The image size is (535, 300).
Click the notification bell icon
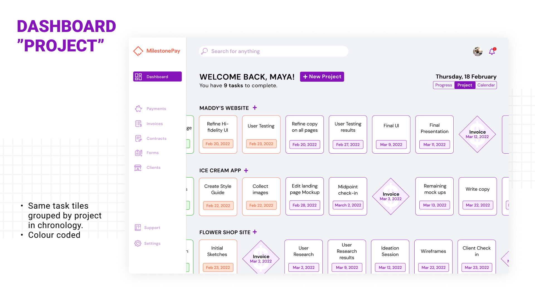point(492,51)
